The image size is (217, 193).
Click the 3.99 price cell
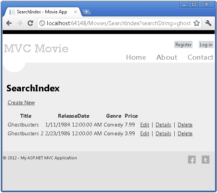(130, 134)
